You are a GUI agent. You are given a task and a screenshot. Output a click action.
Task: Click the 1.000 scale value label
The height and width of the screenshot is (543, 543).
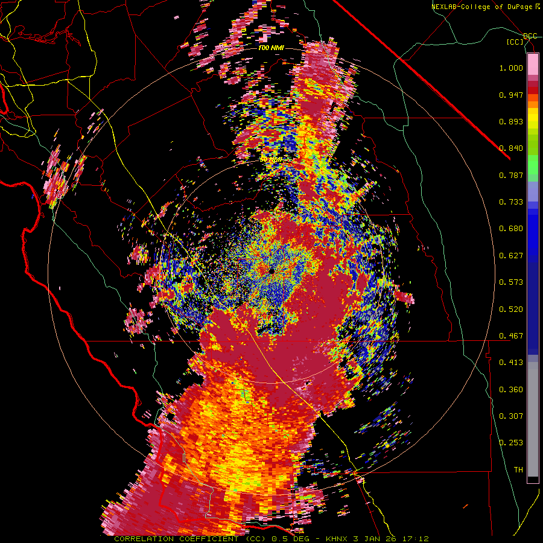[511, 68]
